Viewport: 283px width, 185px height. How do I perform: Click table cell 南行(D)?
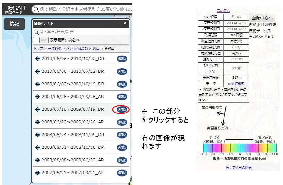[236, 41]
